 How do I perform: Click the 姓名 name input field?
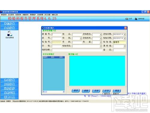click(77, 34)
